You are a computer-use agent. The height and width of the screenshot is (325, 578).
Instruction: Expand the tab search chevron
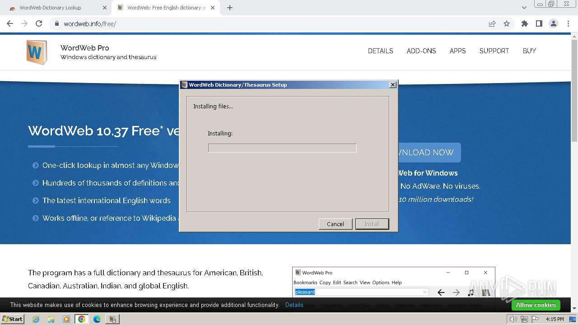tap(524, 8)
